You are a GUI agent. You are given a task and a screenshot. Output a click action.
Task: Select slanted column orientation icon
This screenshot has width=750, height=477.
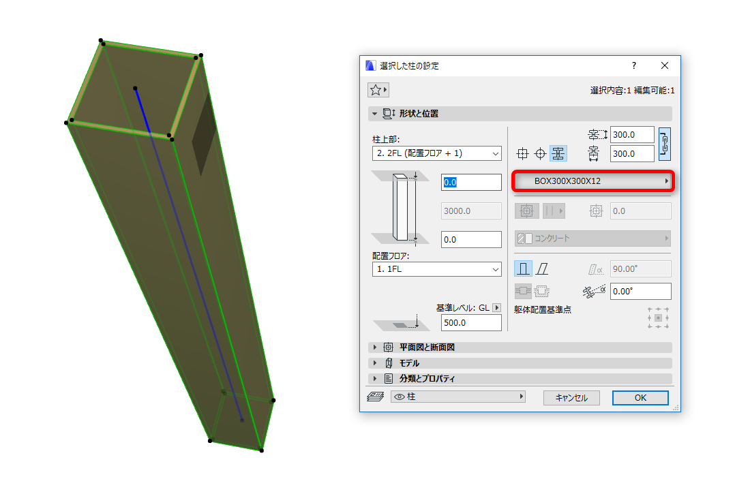click(x=542, y=268)
